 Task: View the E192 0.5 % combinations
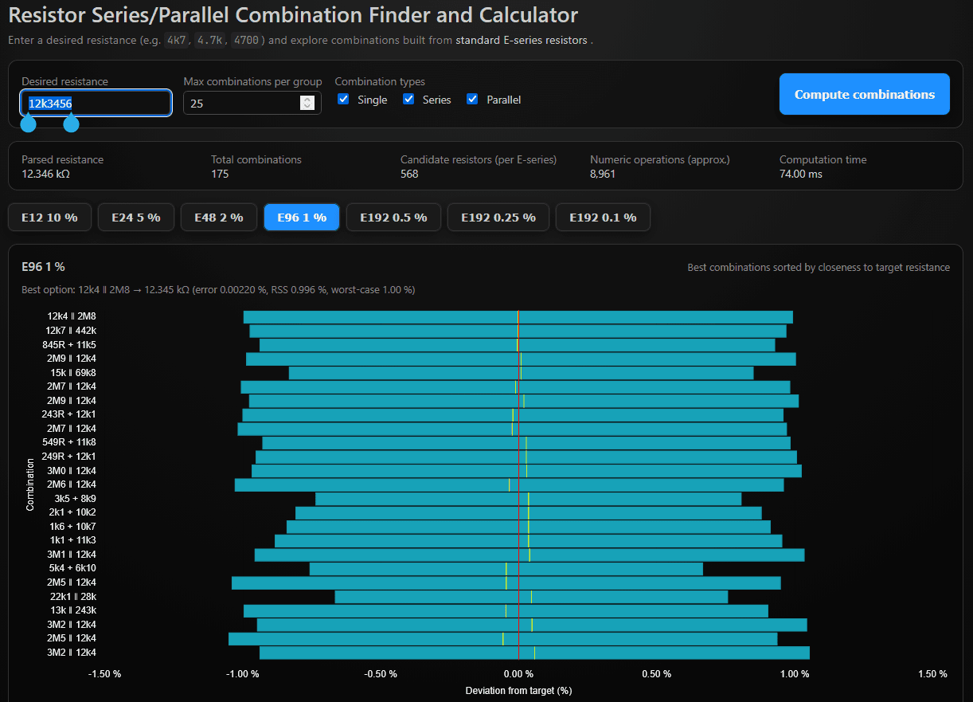[x=393, y=217]
